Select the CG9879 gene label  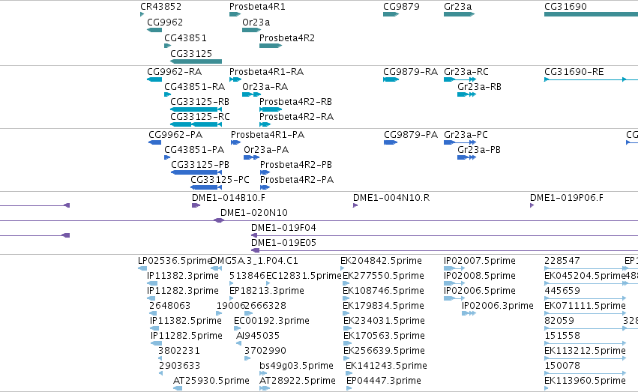tap(401, 7)
